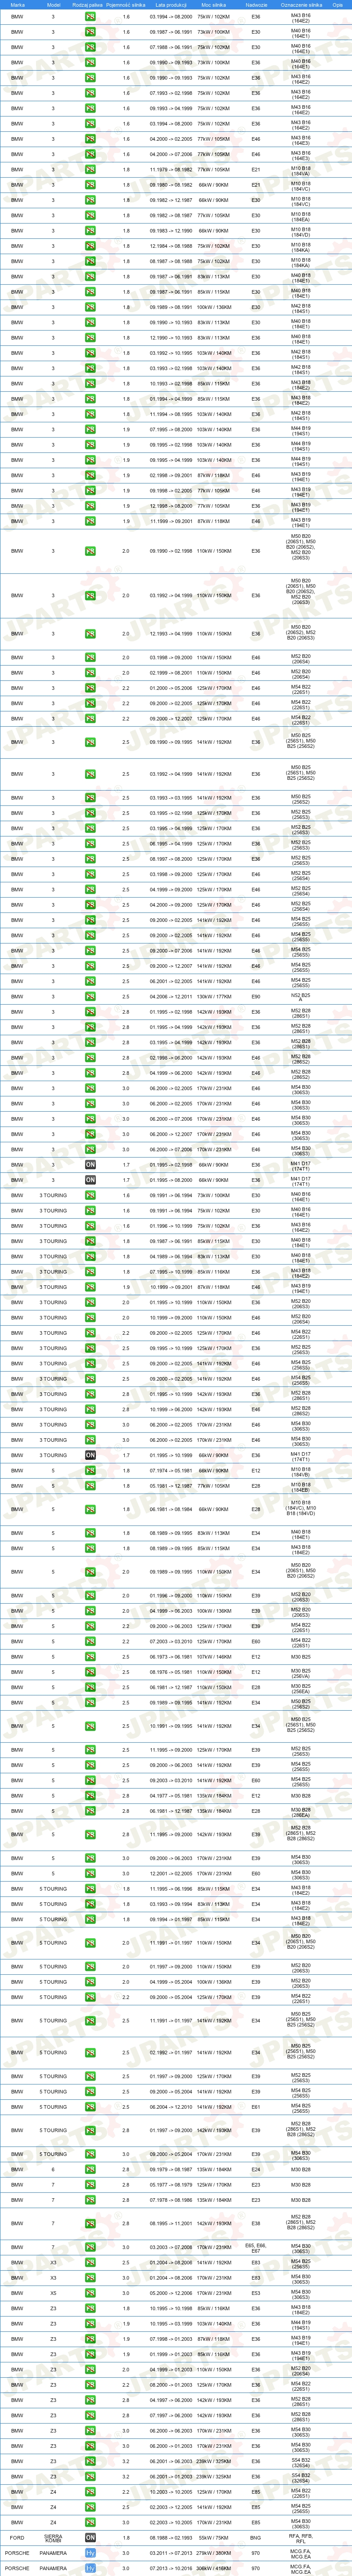This screenshot has width=352, height=2576.
Task: Click the 07.1974 -> 05.1981 production years cell
Action: [171, 1470]
